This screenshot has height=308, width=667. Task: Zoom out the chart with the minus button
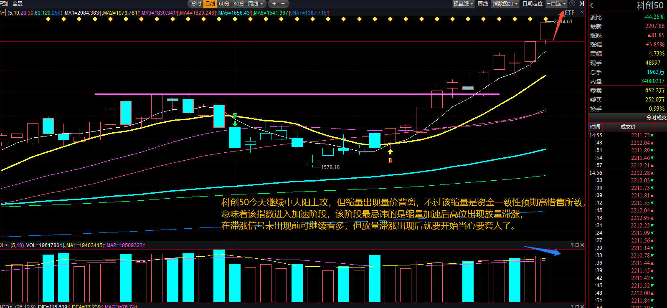283,4
